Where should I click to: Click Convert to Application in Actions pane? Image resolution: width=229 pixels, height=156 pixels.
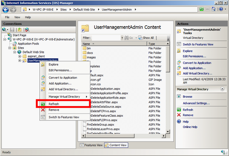click(197, 63)
